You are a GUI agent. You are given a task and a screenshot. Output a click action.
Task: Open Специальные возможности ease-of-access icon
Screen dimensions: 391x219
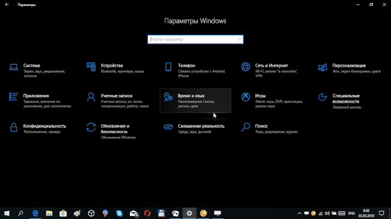(322, 97)
